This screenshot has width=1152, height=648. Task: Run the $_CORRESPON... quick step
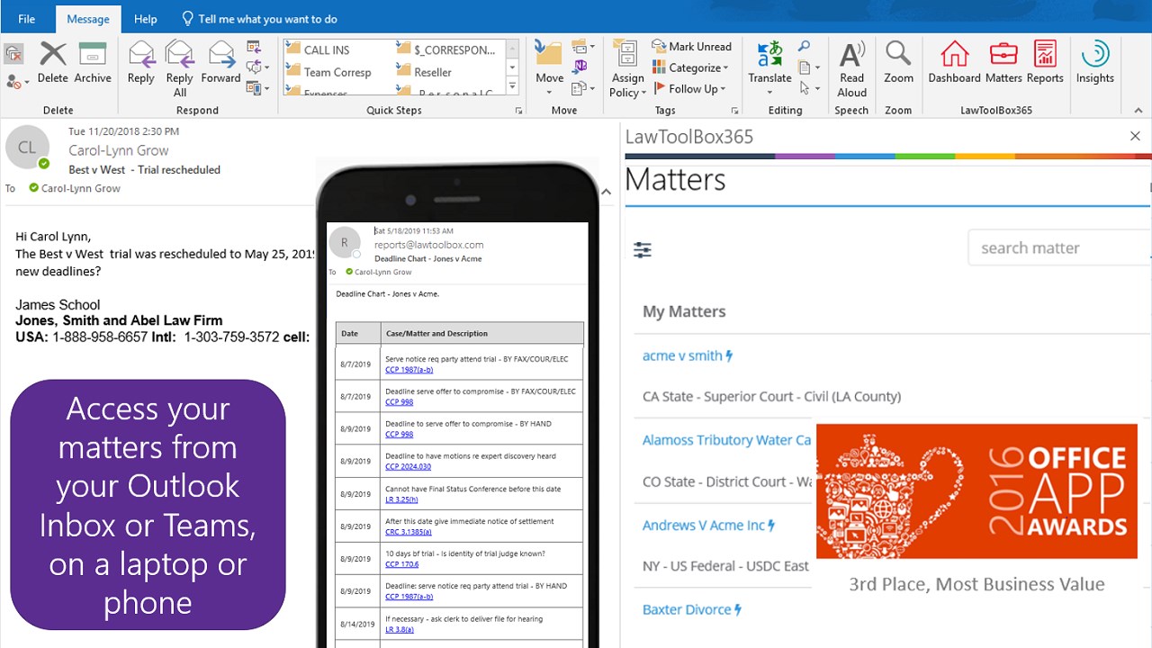pyautogui.click(x=446, y=49)
